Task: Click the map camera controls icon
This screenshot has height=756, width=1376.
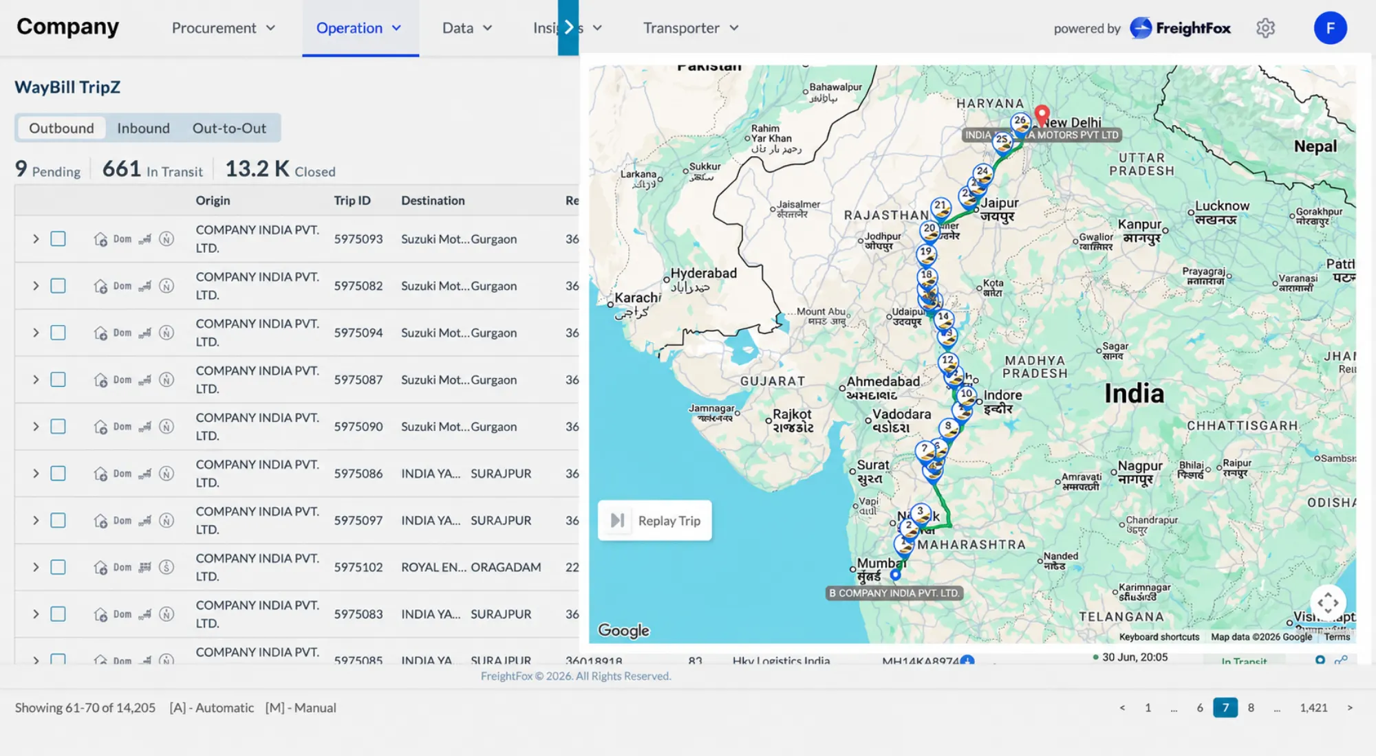Action: (x=1328, y=603)
